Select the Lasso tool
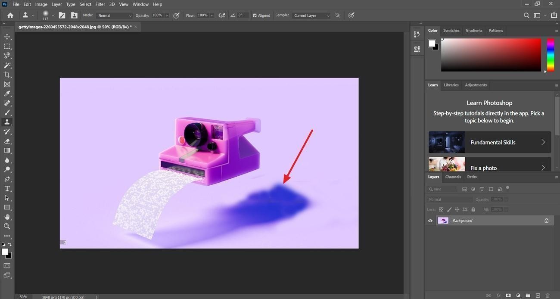This screenshot has width=560, height=299. pos(7,56)
